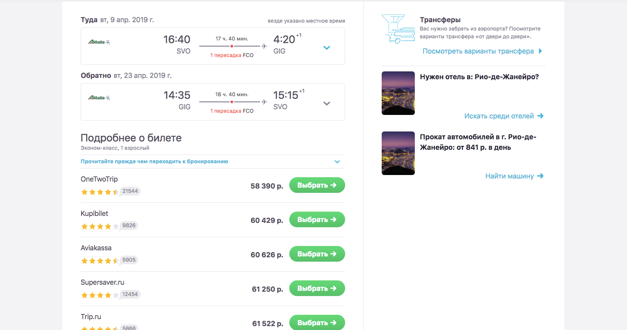This screenshot has height=330, width=627.
Task: Choose Aviakassa offer with Выбрать button
Action: pyautogui.click(x=317, y=254)
